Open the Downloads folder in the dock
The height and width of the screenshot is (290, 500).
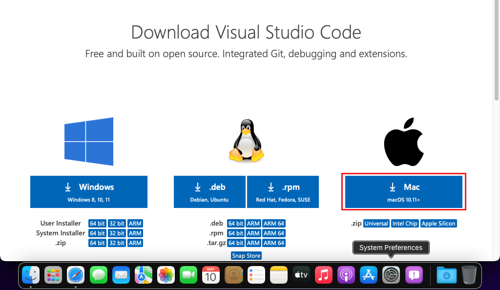tap(446, 275)
